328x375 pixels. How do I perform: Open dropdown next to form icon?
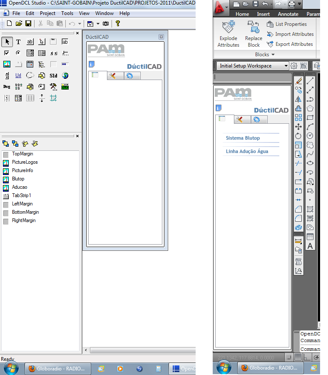coord(98,24)
